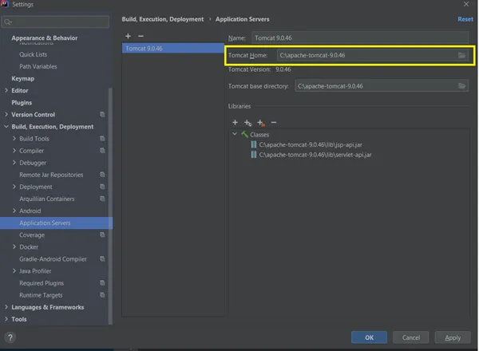Expand the Tools section
This screenshot has width=479, height=351.
(x=6, y=319)
